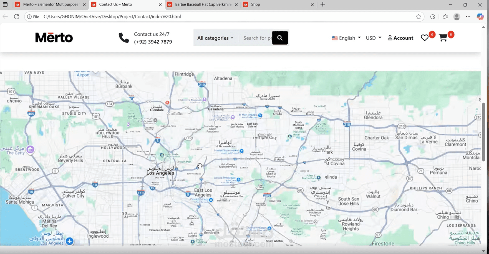Open the wishlist heart icon
The width and height of the screenshot is (489, 254).
click(425, 38)
